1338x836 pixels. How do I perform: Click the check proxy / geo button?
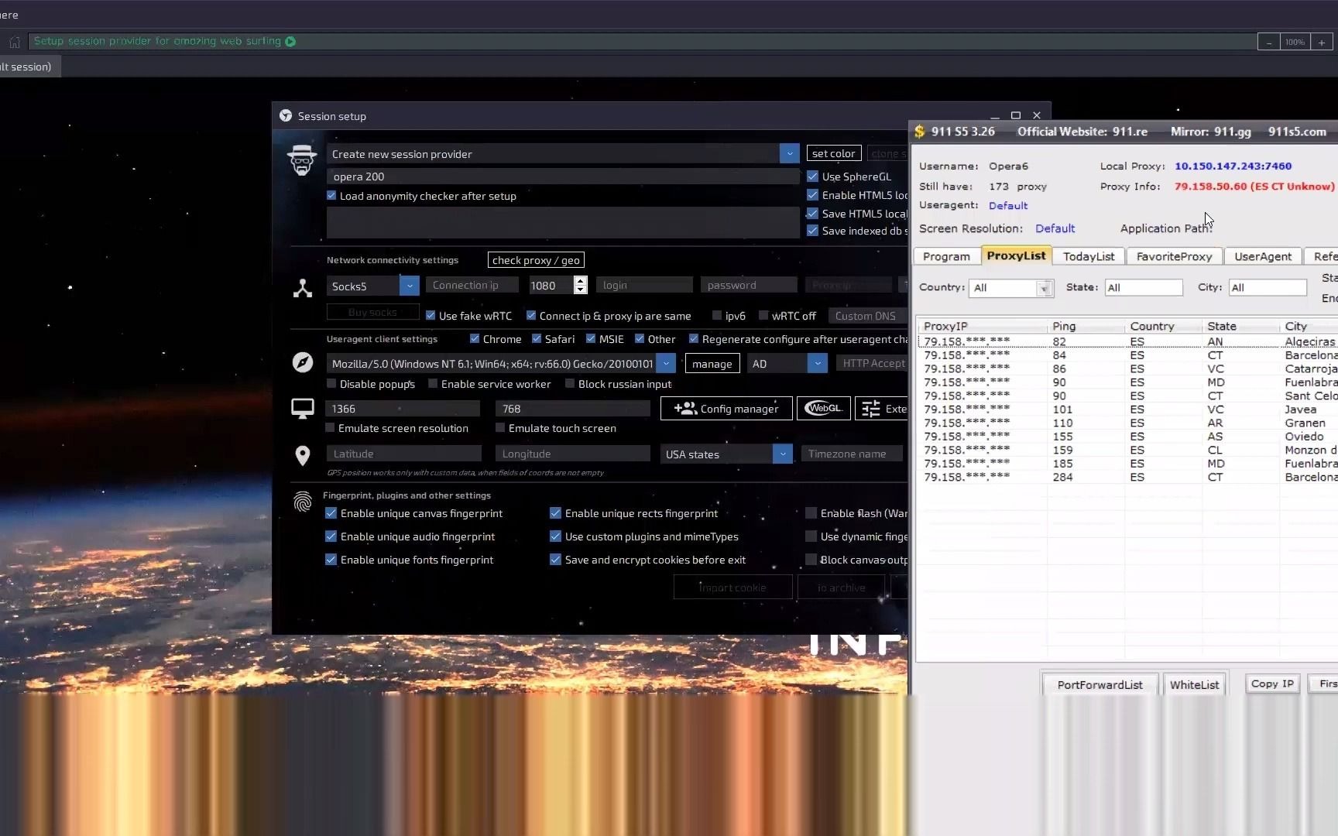536,260
